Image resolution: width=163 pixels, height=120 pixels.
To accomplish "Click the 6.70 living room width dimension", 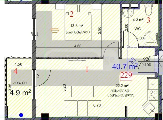I will coord(97,105).
